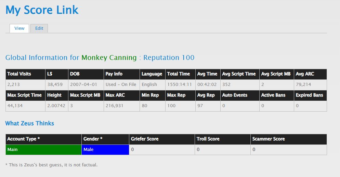Click the Language column header
Image resolution: width=340 pixels, height=177 pixels.
[153, 74]
